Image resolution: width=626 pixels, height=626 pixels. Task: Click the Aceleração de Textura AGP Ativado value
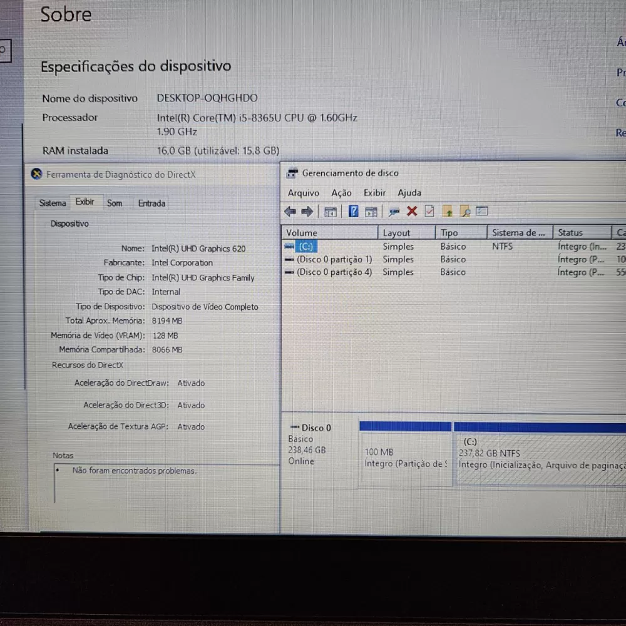pyautogui.click(x=191, y=426)
